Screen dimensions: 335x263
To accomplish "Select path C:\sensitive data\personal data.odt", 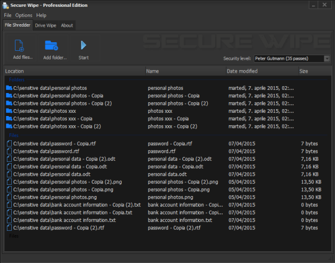I will tap(51, 174).
